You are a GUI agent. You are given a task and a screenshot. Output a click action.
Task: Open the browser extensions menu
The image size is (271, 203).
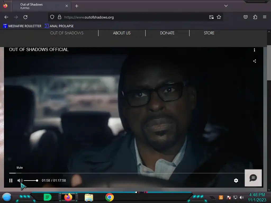tap(255, 17)
